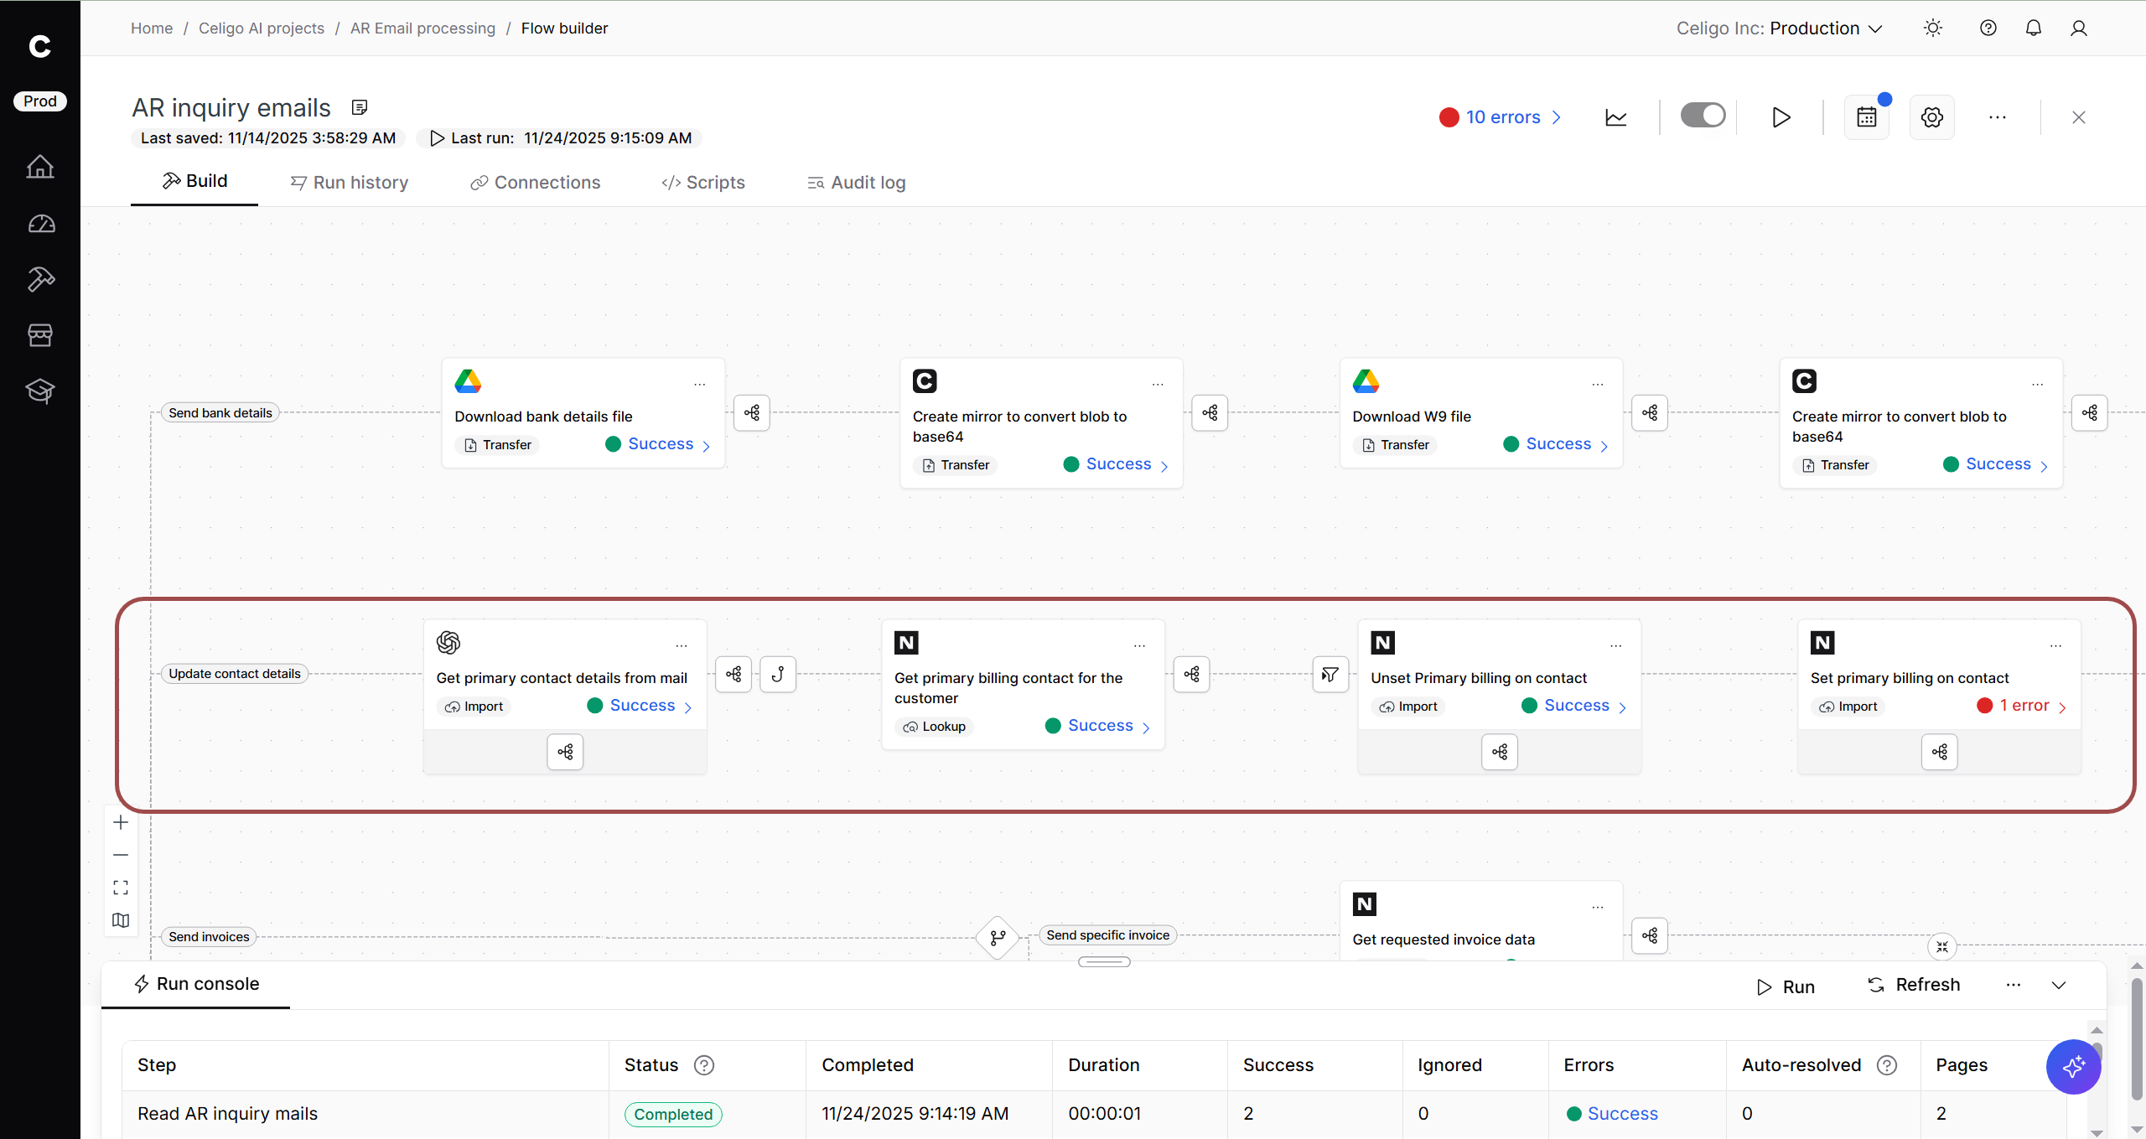The width and height of the screenshot is (2146, 1139).
Task: Click the hook icon after Get primary contact details
Action: pos(777,674)
